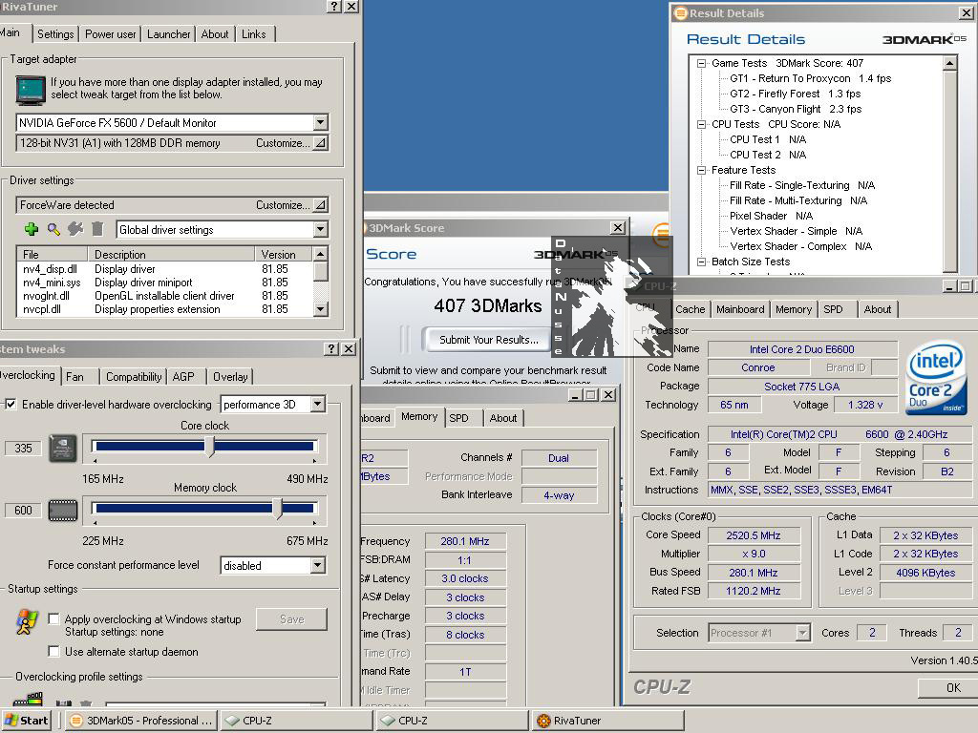Open the Processor #1 selection dropdown
The height and width of the screenshot is (733, 978).
coord(802,633)
